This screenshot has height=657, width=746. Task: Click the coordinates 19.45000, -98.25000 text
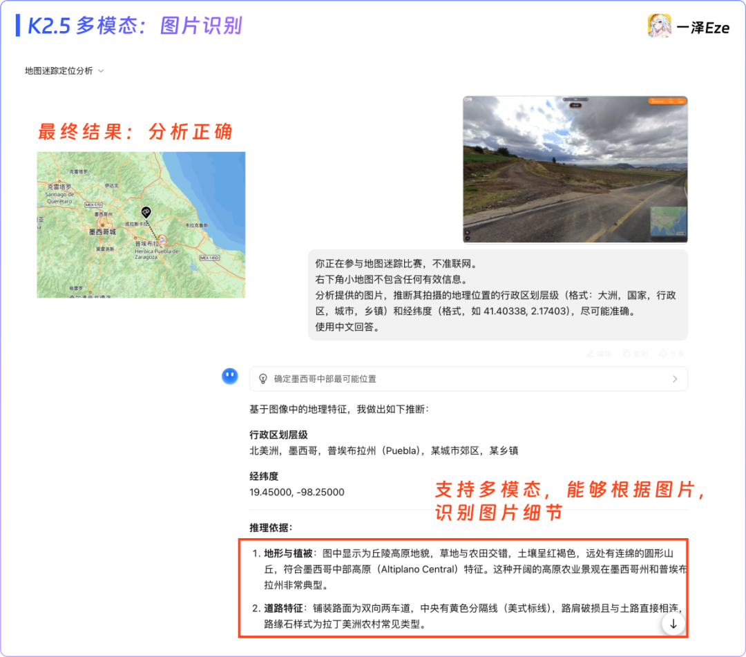pos(297,492)
